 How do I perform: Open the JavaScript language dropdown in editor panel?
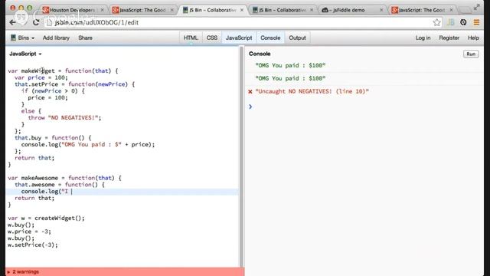point(25,54)
